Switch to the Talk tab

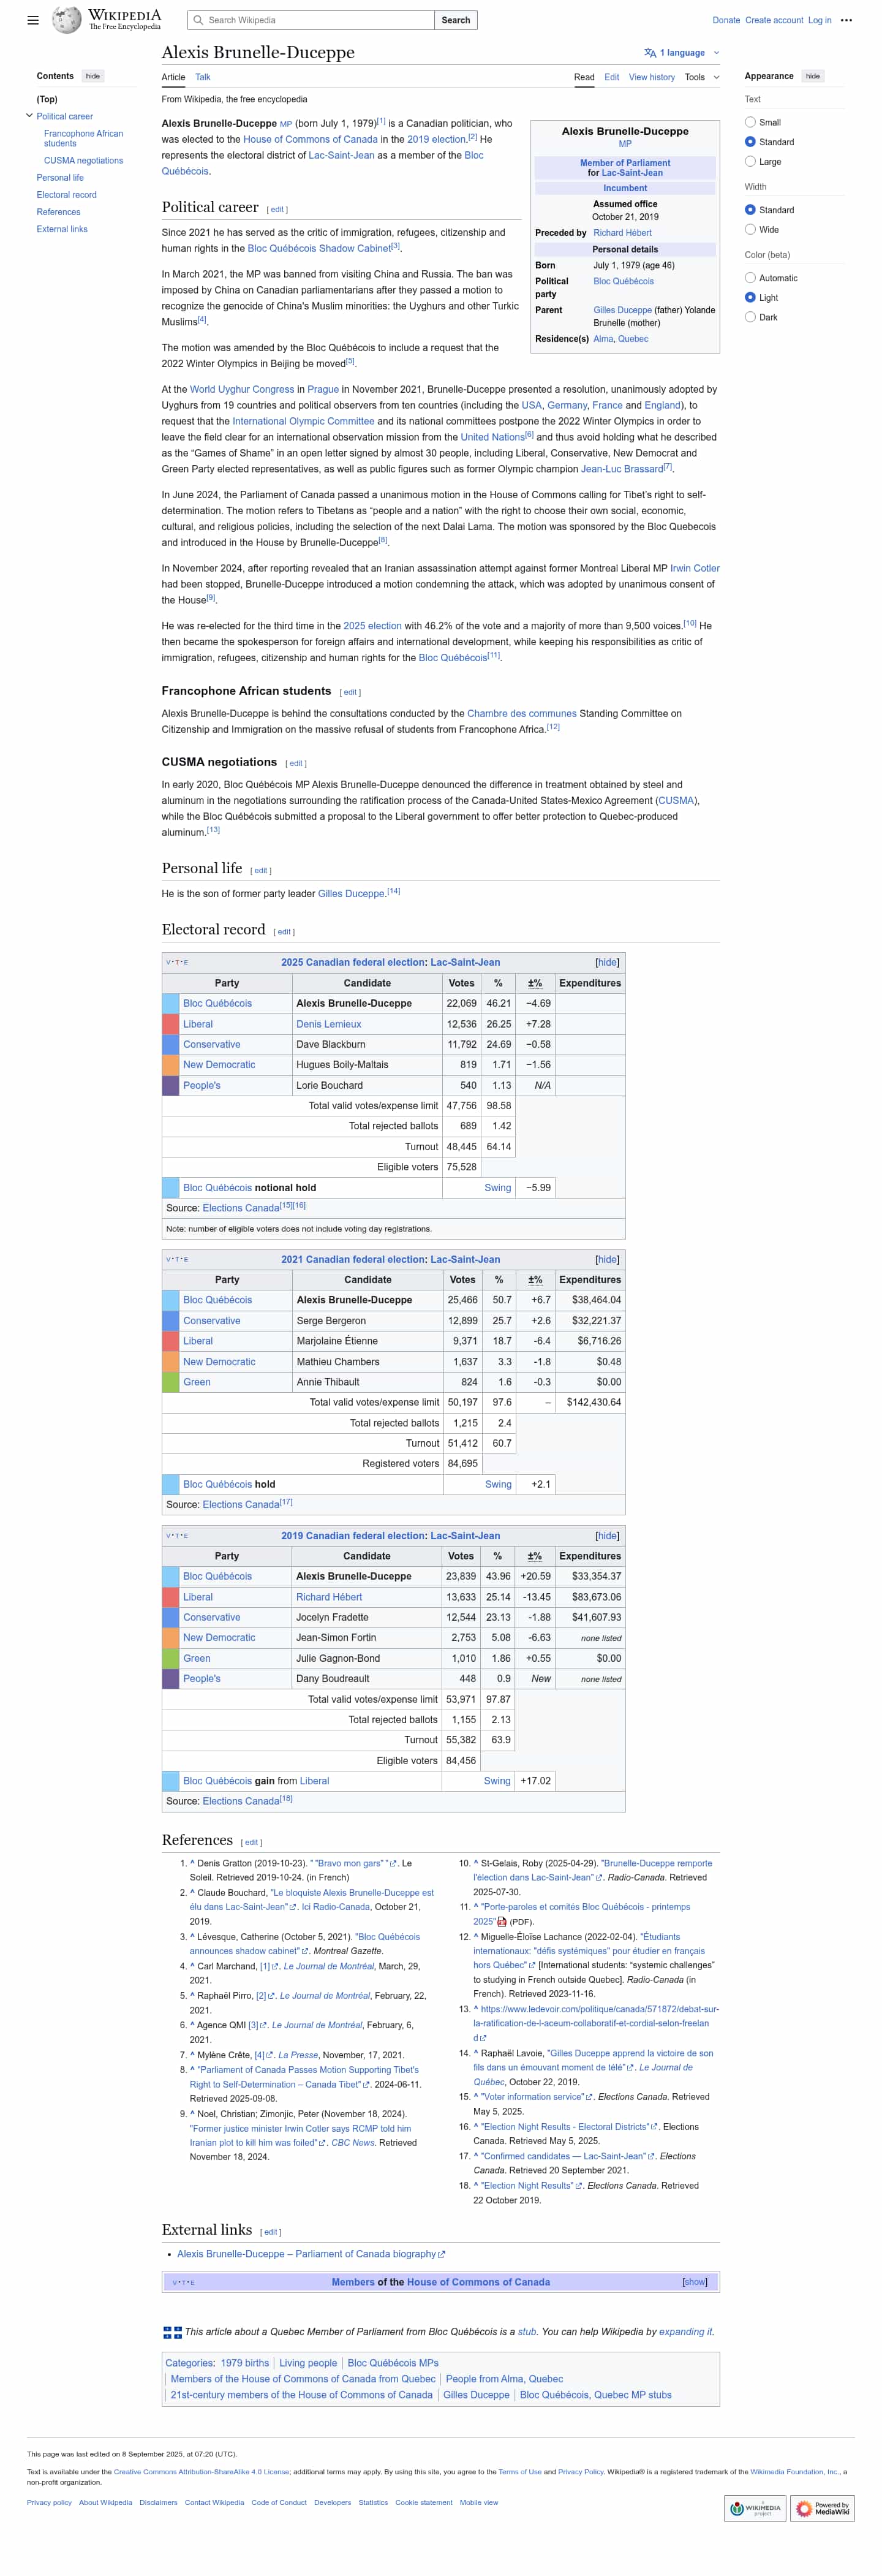pyautogui.click(x=203, y=77)
